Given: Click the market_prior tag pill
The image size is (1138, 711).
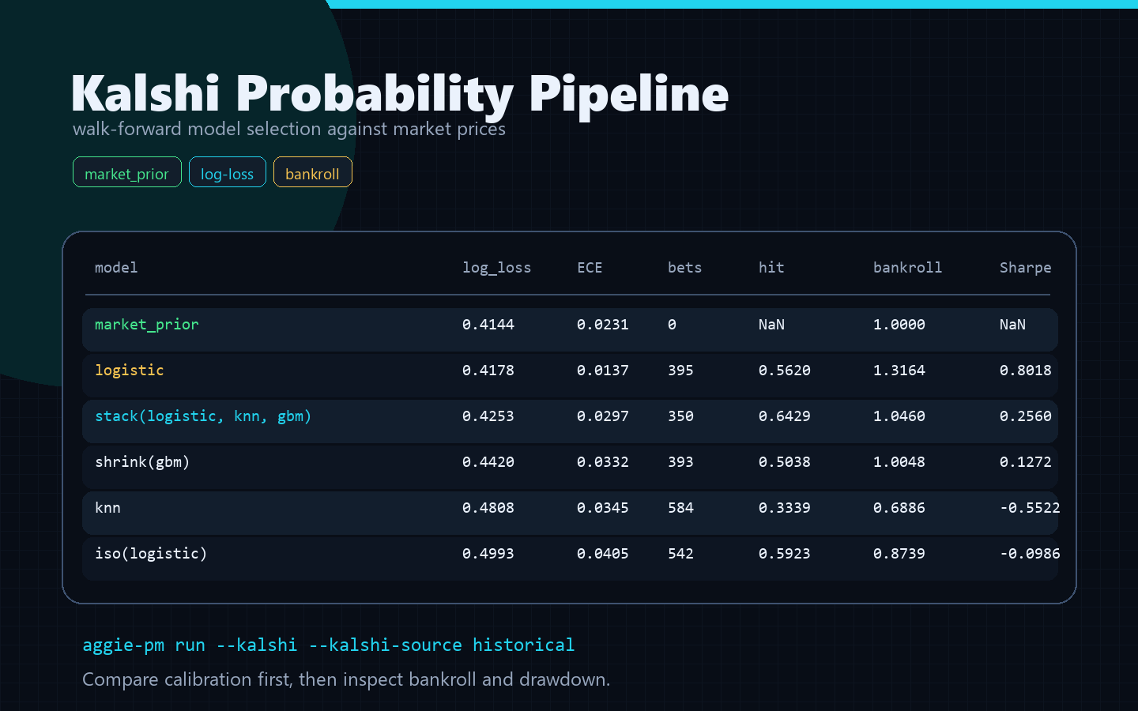Looking at the screenshot, I should (127, 172).
